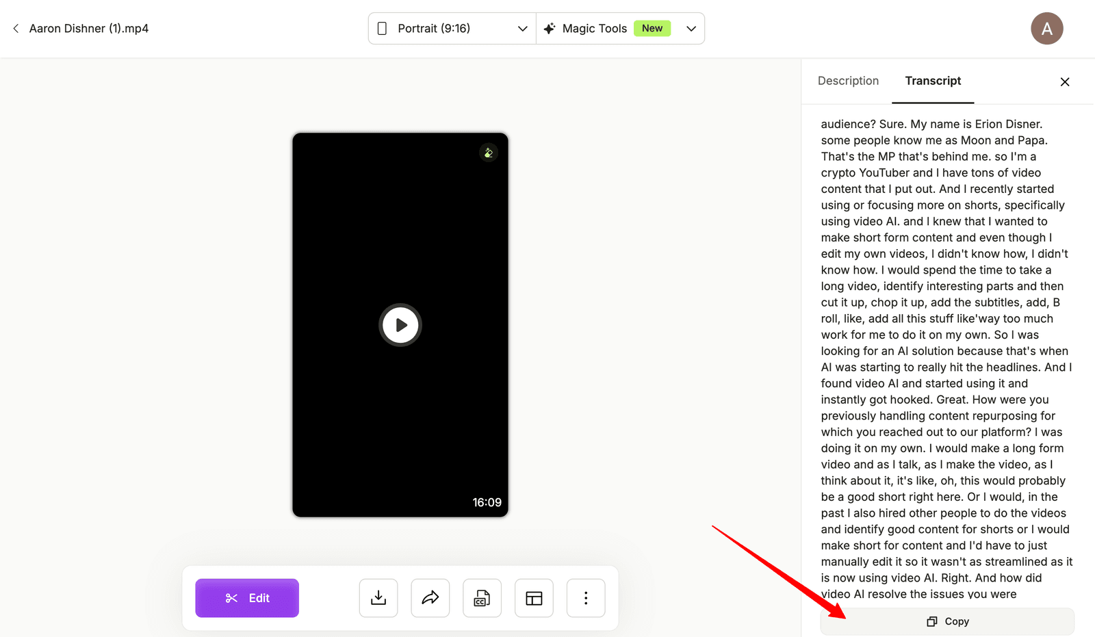This screenshot has height=637, width=1095.
Task: Select the Transcript tab
Action: (x=933, y=81)
